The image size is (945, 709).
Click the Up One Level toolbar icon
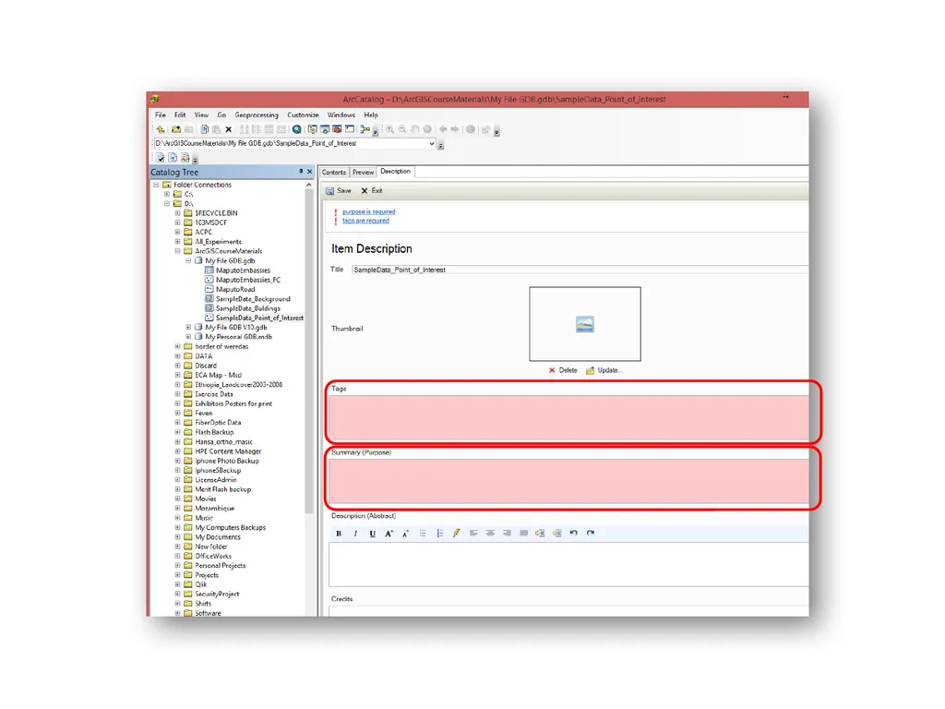tap(161, 129)
